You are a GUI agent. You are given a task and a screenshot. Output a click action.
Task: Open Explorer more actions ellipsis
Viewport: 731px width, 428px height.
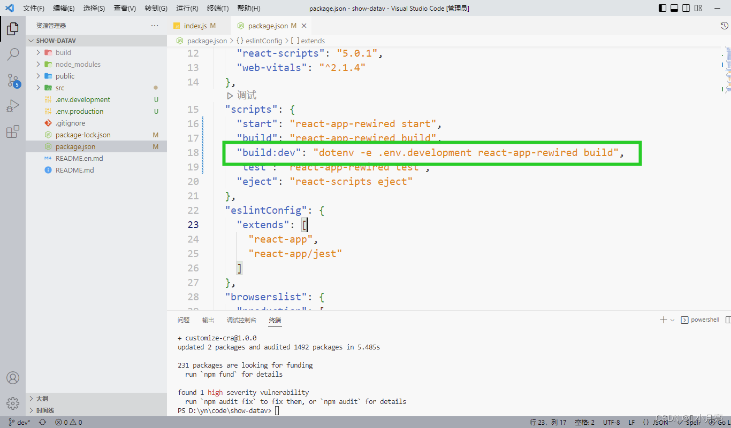coord(155,26)
